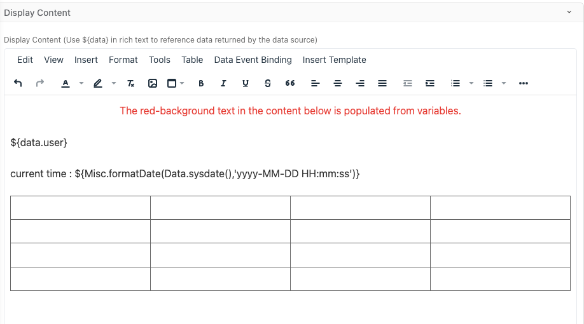This screenshot has width=584, height=324.
Task: Clear formatting with the Tx icon
Action: (x=130, y=83)
